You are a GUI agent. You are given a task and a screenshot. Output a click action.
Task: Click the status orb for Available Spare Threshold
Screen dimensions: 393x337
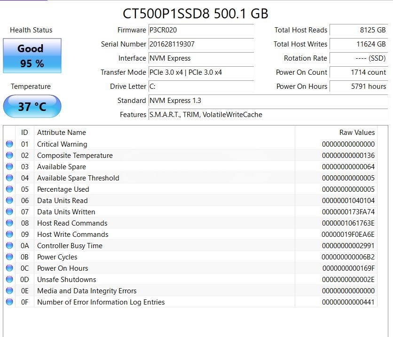point(9,178)
